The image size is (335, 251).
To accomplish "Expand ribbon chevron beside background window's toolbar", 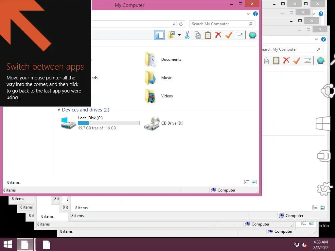I will (316, 39).
